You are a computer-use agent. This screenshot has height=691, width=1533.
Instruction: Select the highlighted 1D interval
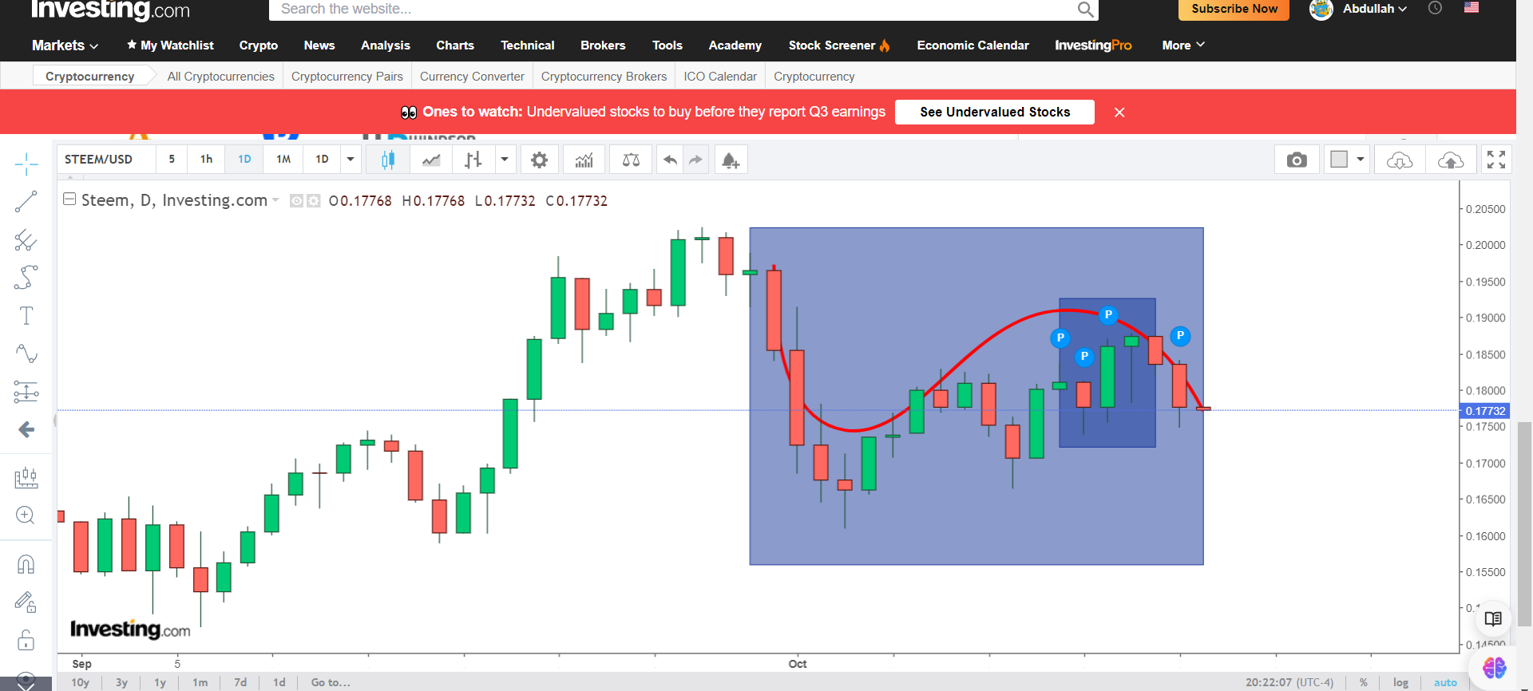[244, 160]
